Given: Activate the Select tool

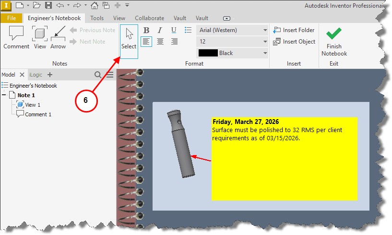Looking at the screenshot, I should (129, 42).
